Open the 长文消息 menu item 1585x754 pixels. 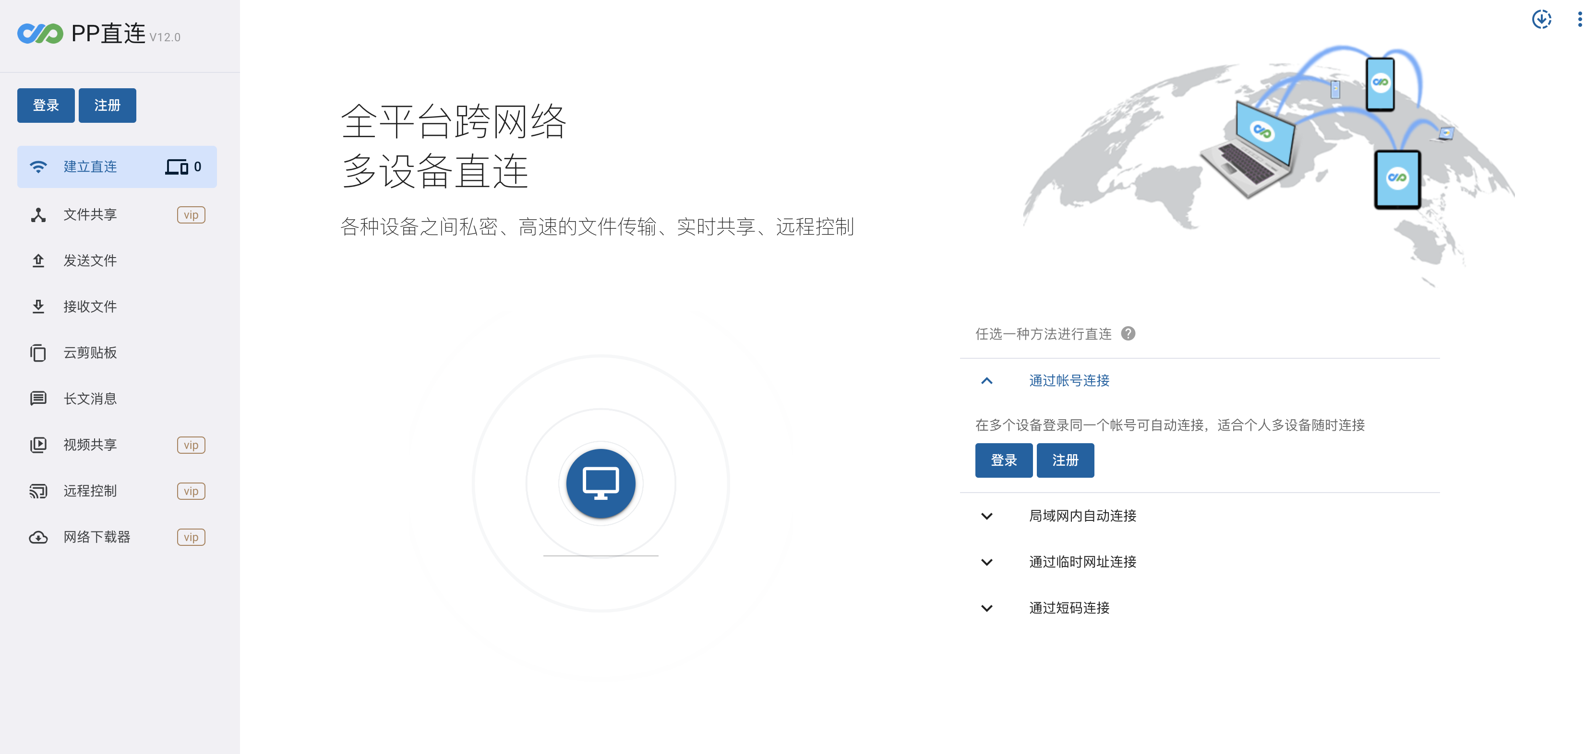pos(117,399)
